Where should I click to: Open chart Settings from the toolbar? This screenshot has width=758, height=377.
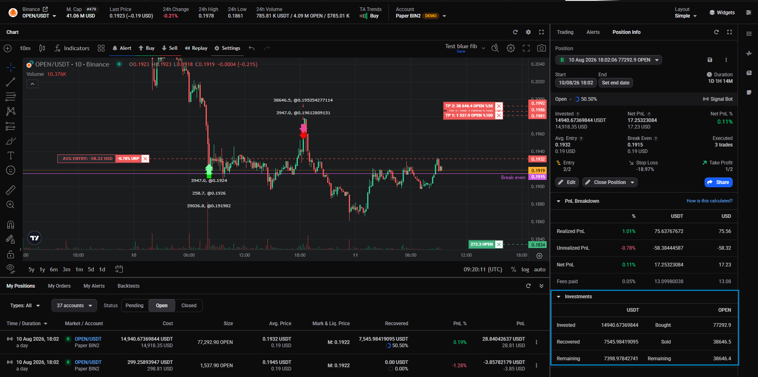pos(227,48)
